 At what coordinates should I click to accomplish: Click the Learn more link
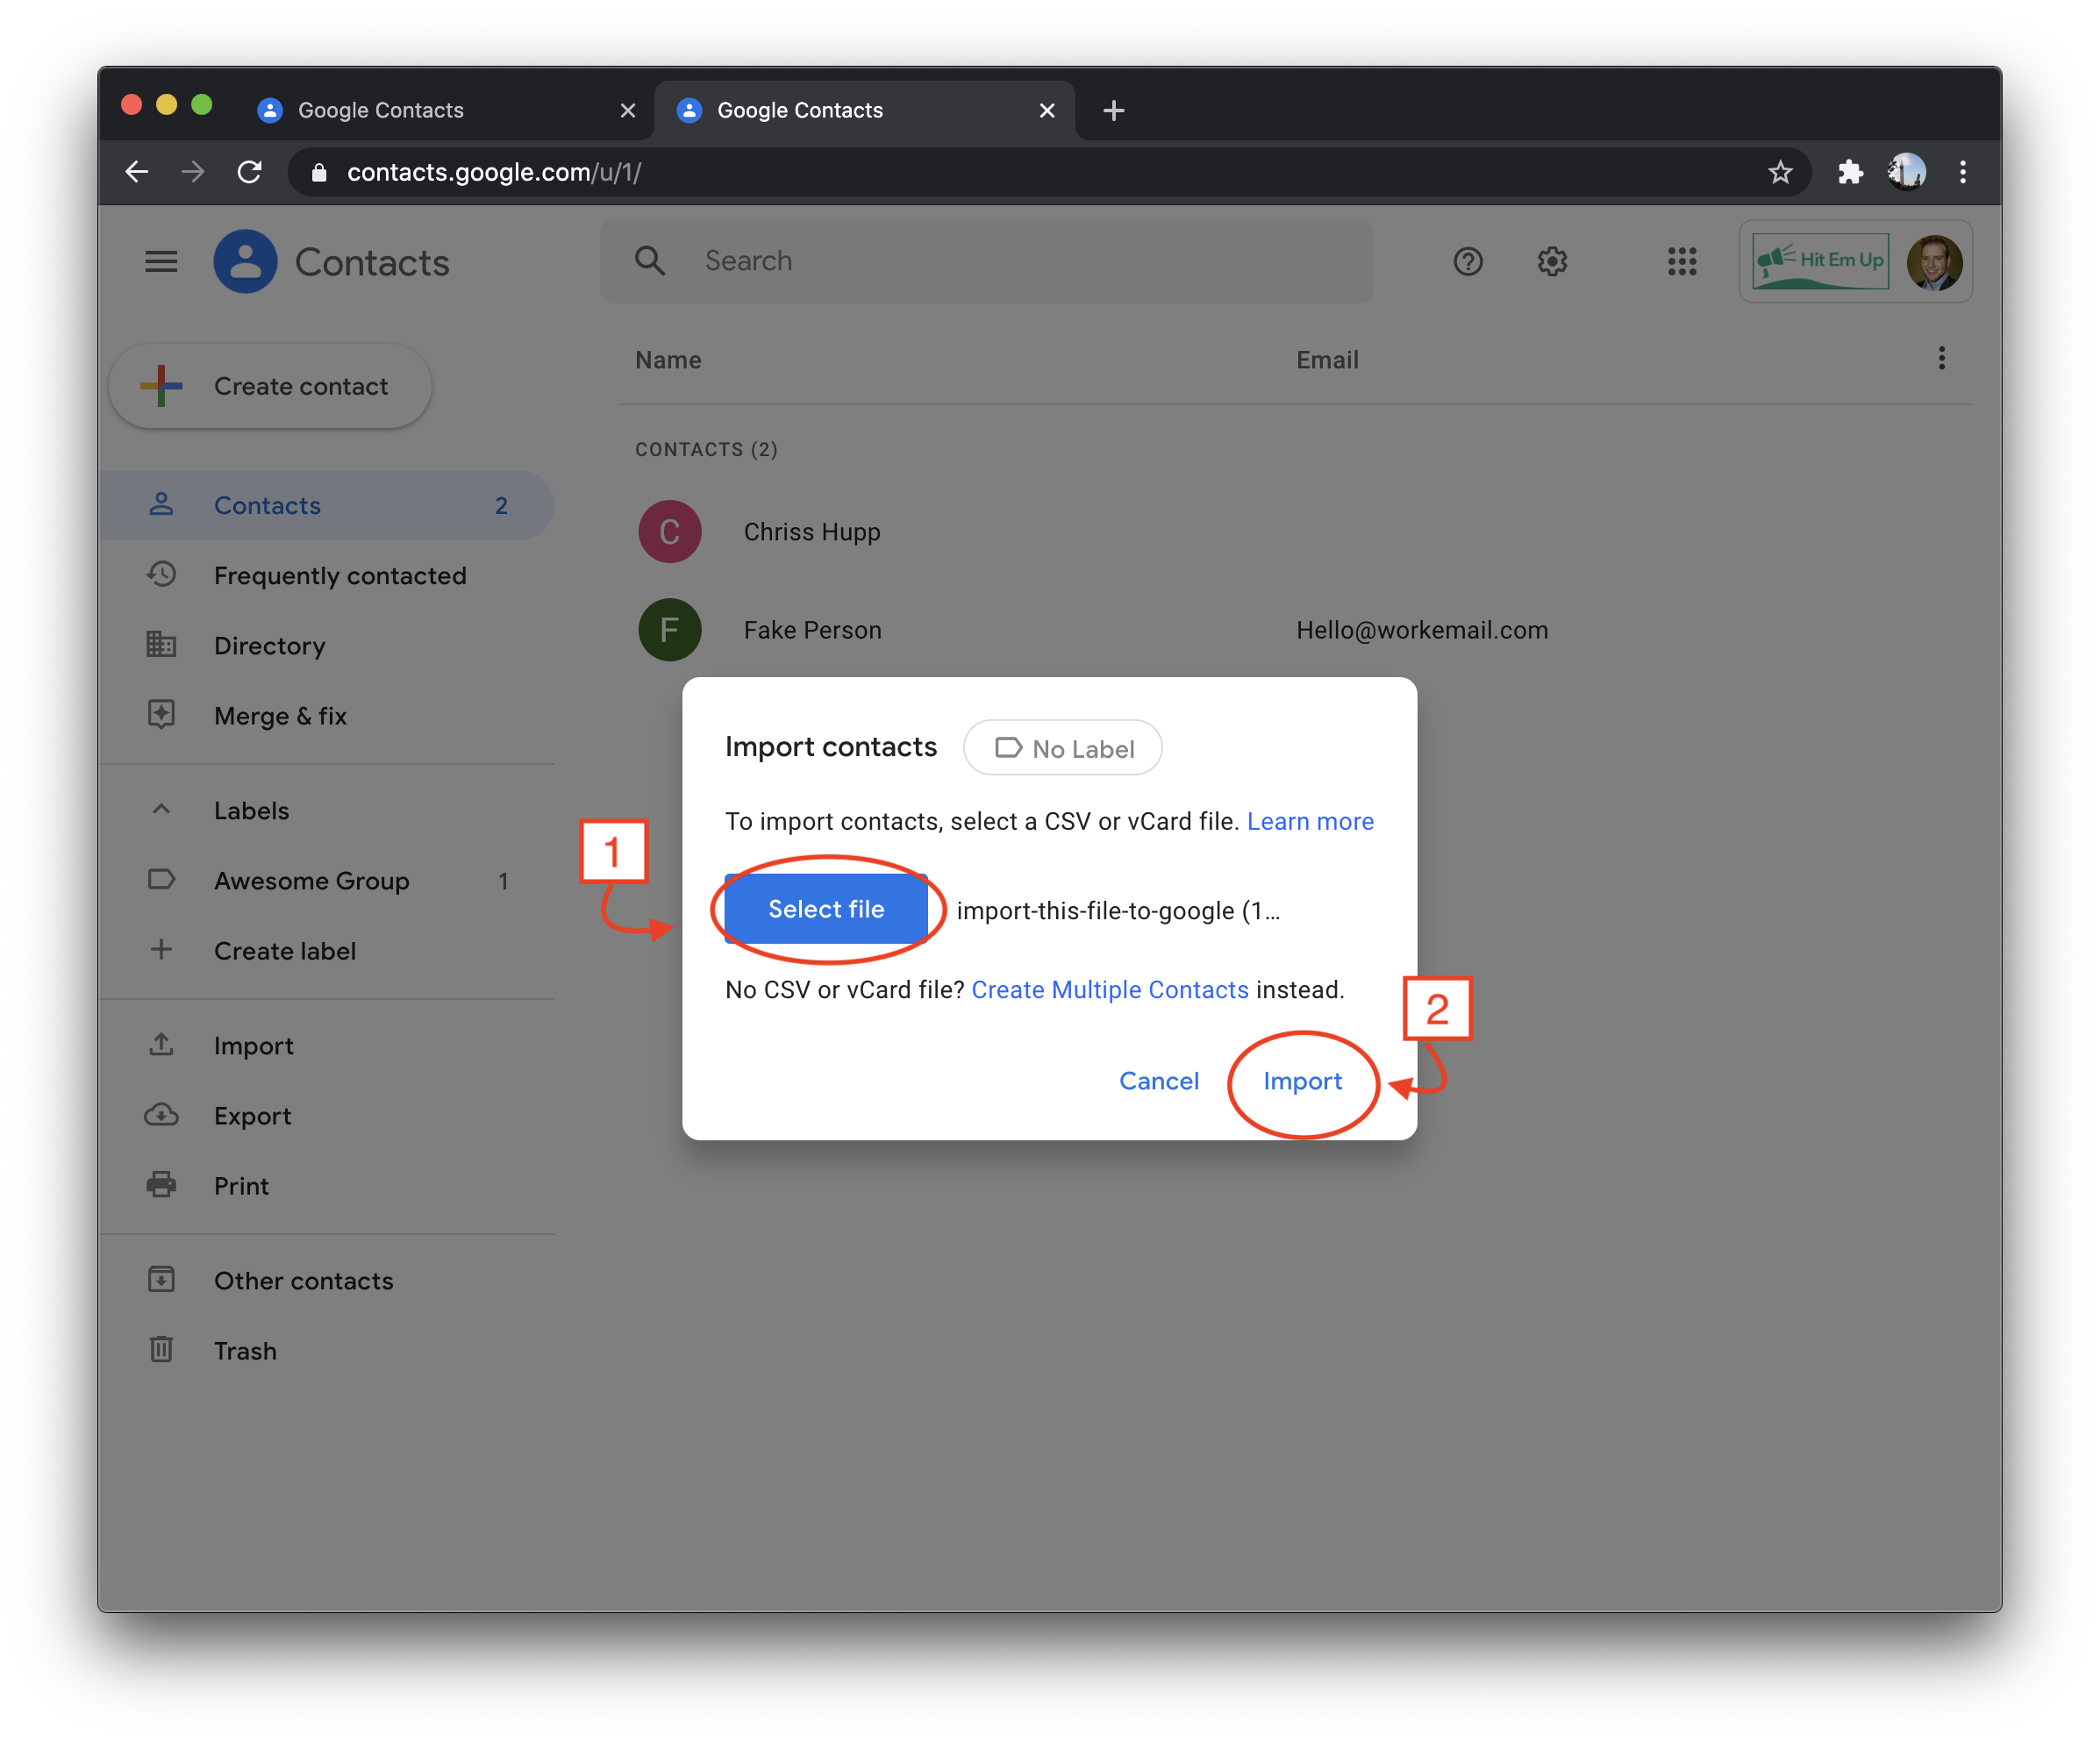tap(1311, 821)
